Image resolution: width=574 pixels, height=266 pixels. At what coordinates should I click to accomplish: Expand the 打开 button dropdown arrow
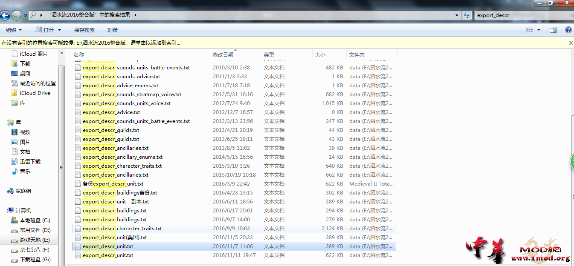click(59, 30)
